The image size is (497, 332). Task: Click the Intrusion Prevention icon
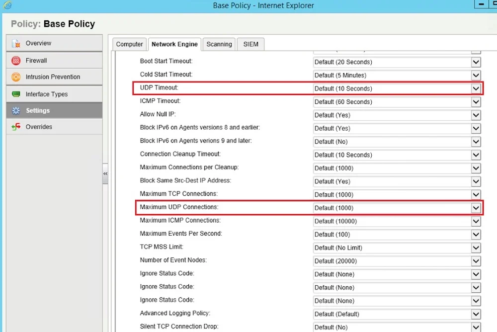tap(16, 77)
